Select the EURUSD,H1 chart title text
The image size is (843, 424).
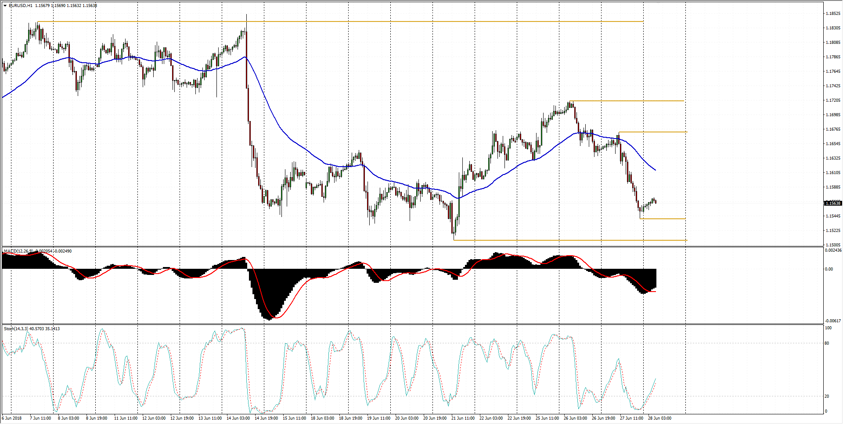click(20, 6)
